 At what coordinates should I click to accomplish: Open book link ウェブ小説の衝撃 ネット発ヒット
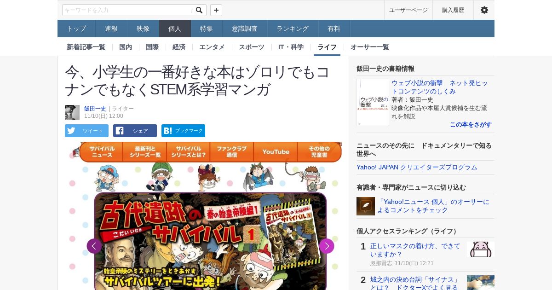point(439,87)
